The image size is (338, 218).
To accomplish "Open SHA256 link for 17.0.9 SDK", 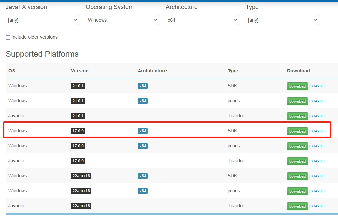I will pyautogui.click(x=317, y=131).
